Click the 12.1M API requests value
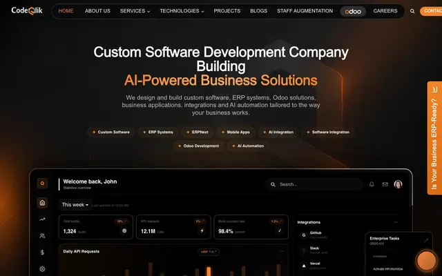442x276 pixels. tap(148, 231)
